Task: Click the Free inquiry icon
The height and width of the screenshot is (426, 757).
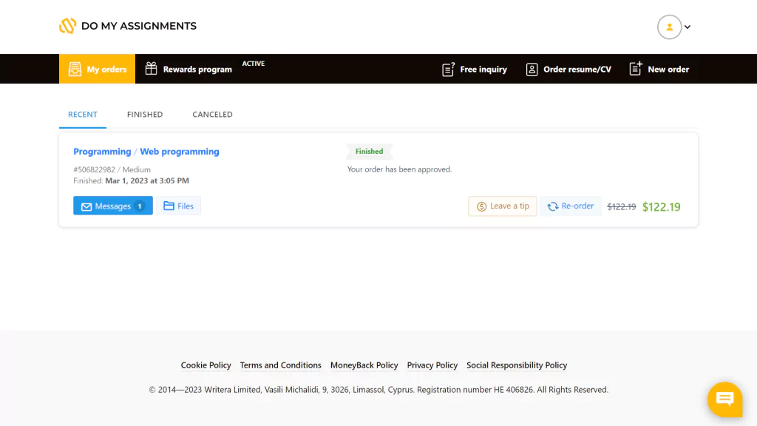Action: tap(448, 69)
